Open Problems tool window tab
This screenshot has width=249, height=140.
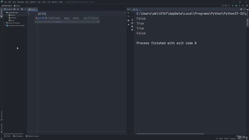tap(18, 136)
